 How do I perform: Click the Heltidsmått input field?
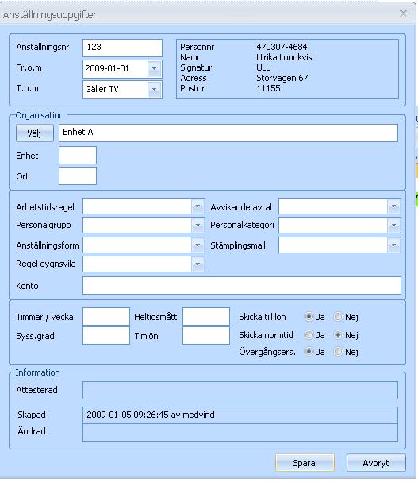pos(206,316)
